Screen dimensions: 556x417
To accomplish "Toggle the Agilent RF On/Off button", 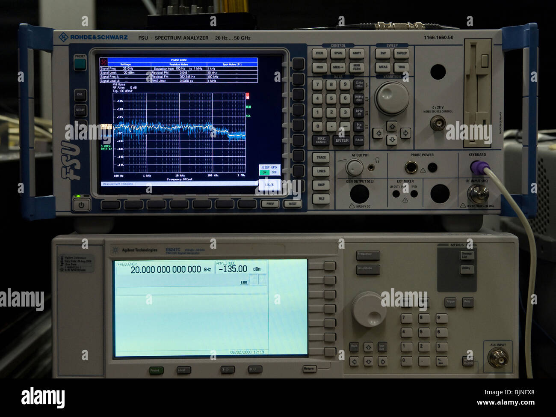I will click(x=468, y=361).
